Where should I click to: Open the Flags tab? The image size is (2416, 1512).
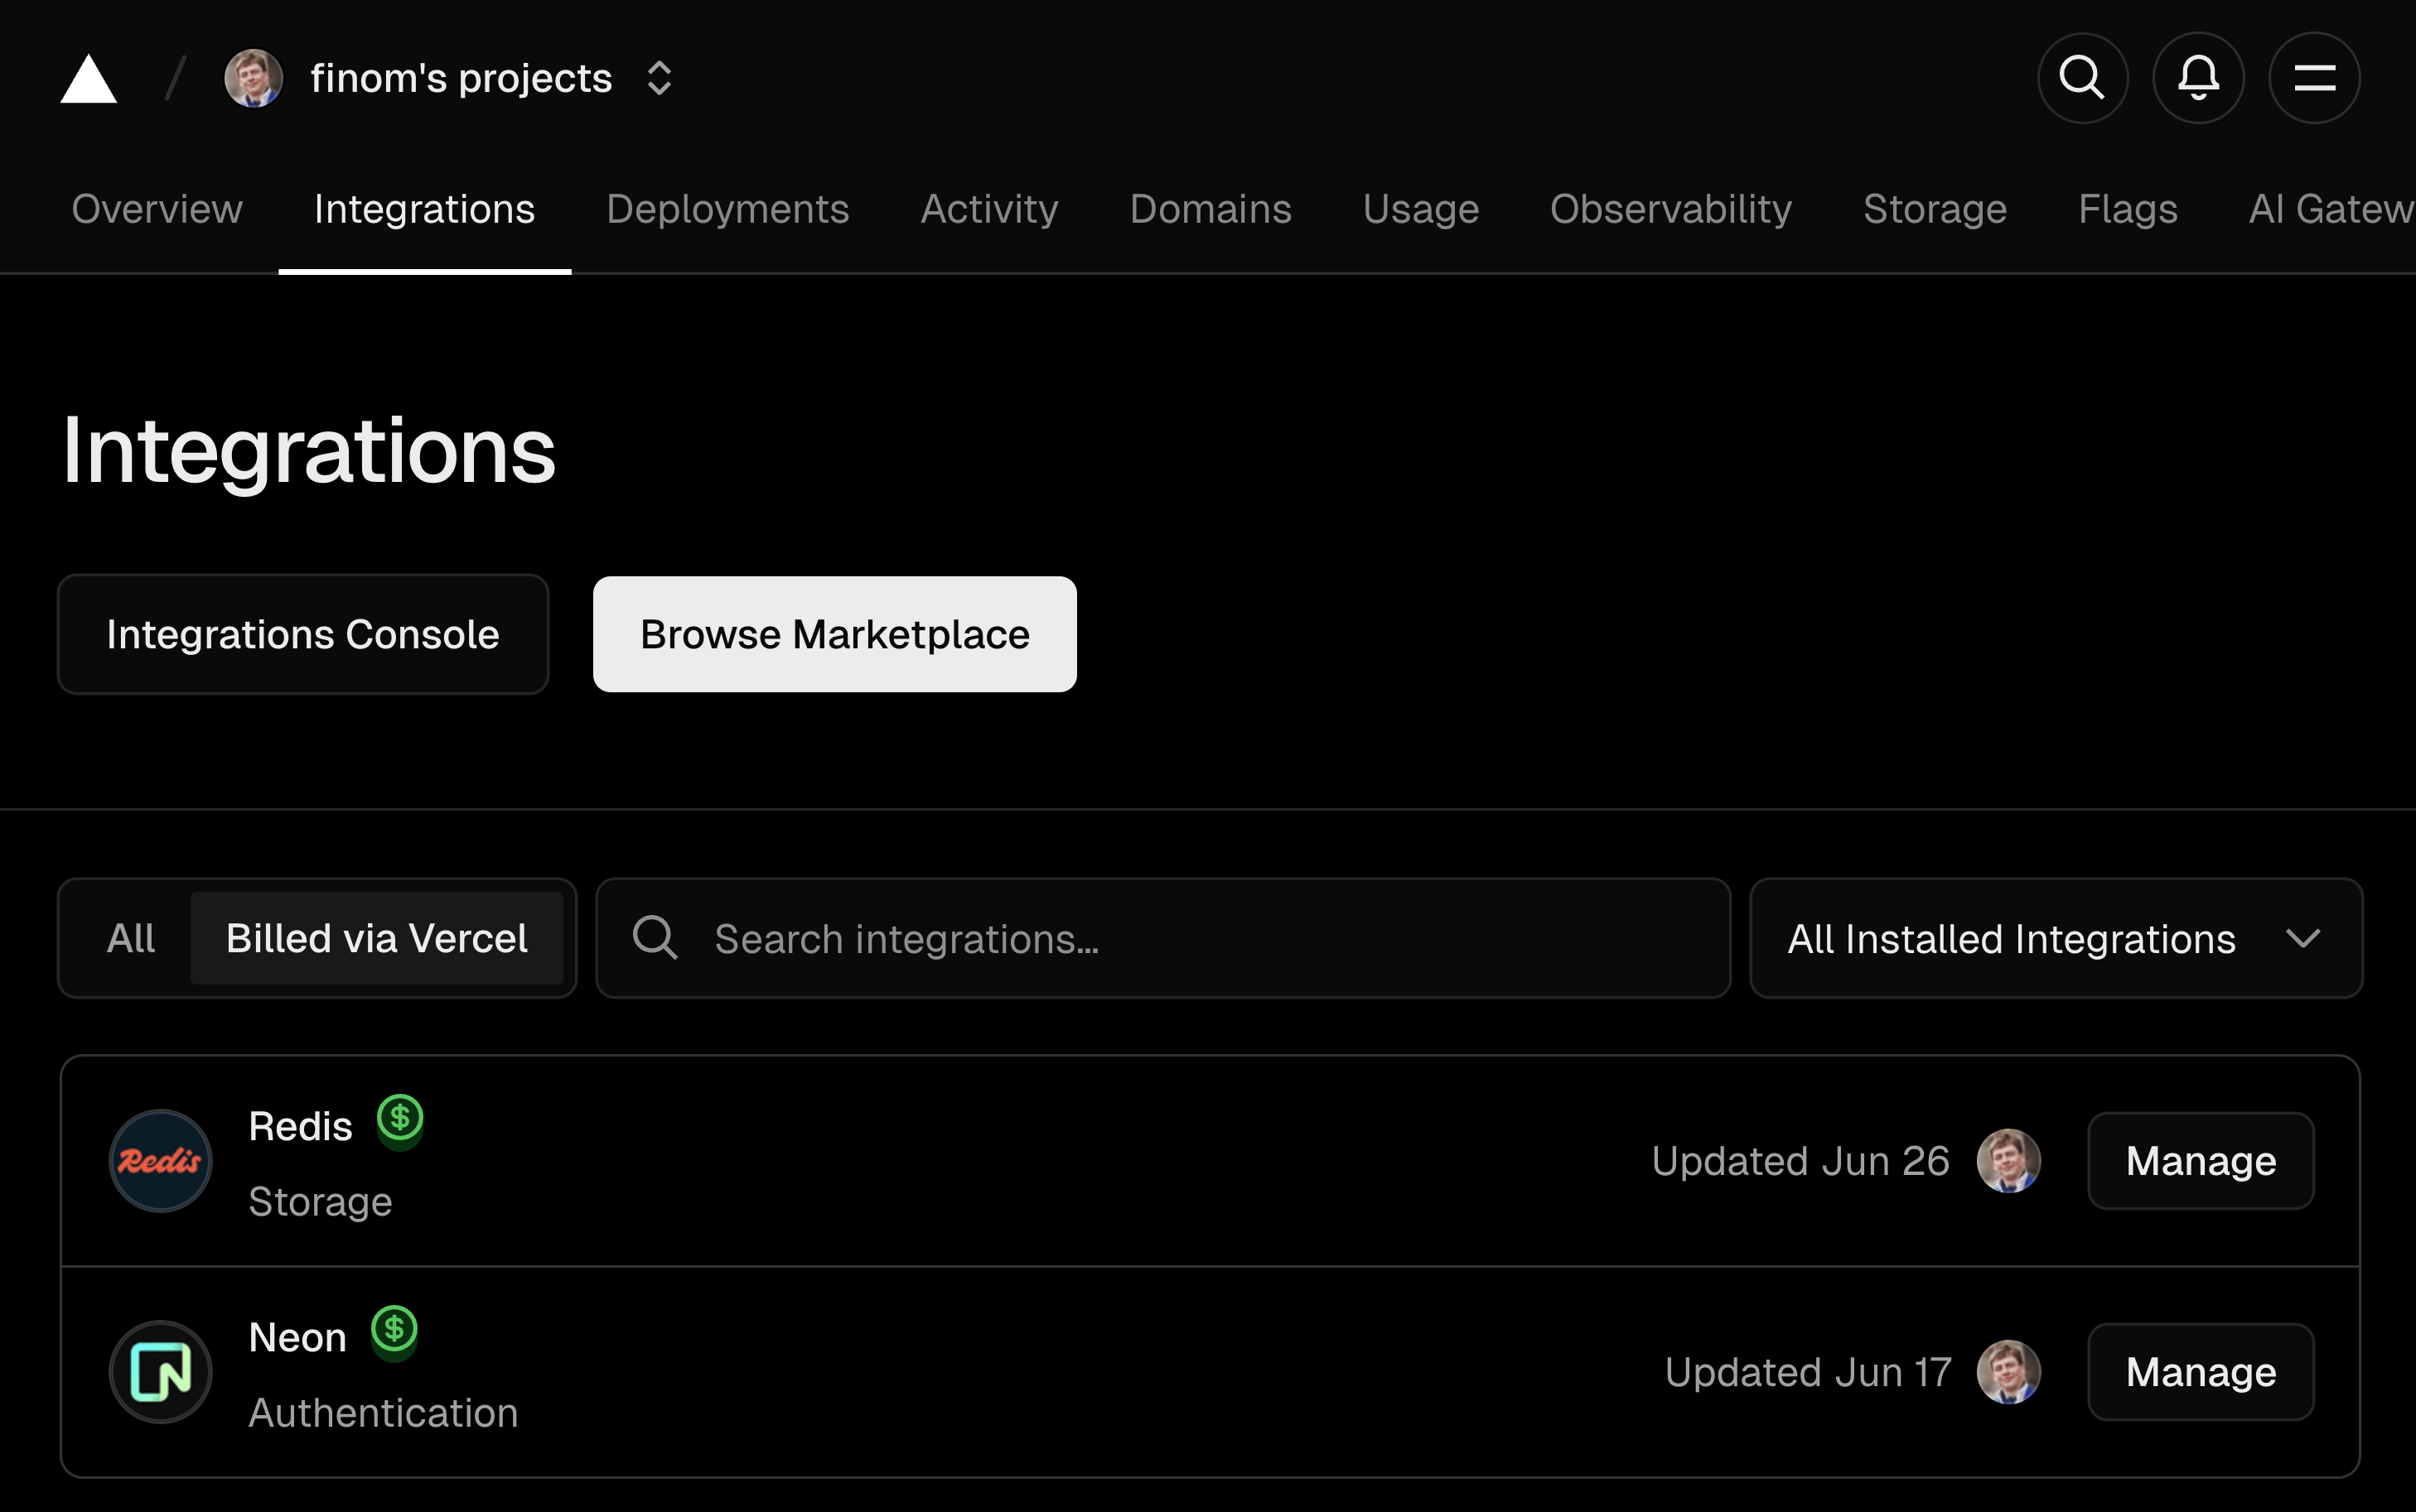pyautogui.click(x=2127, y=209)
